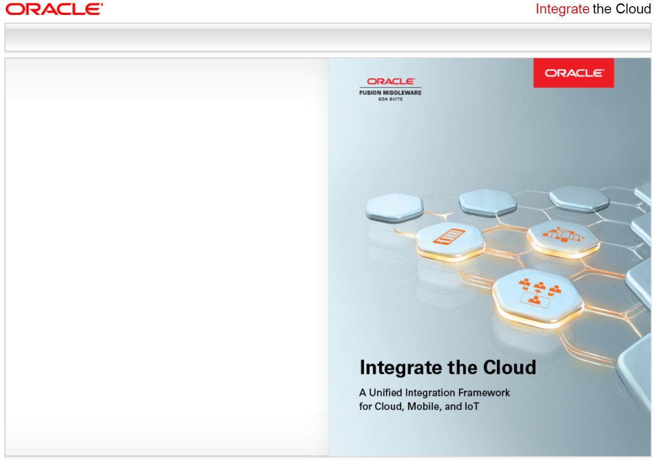Click the Oracle logo in the header

[x=54, y=9]
